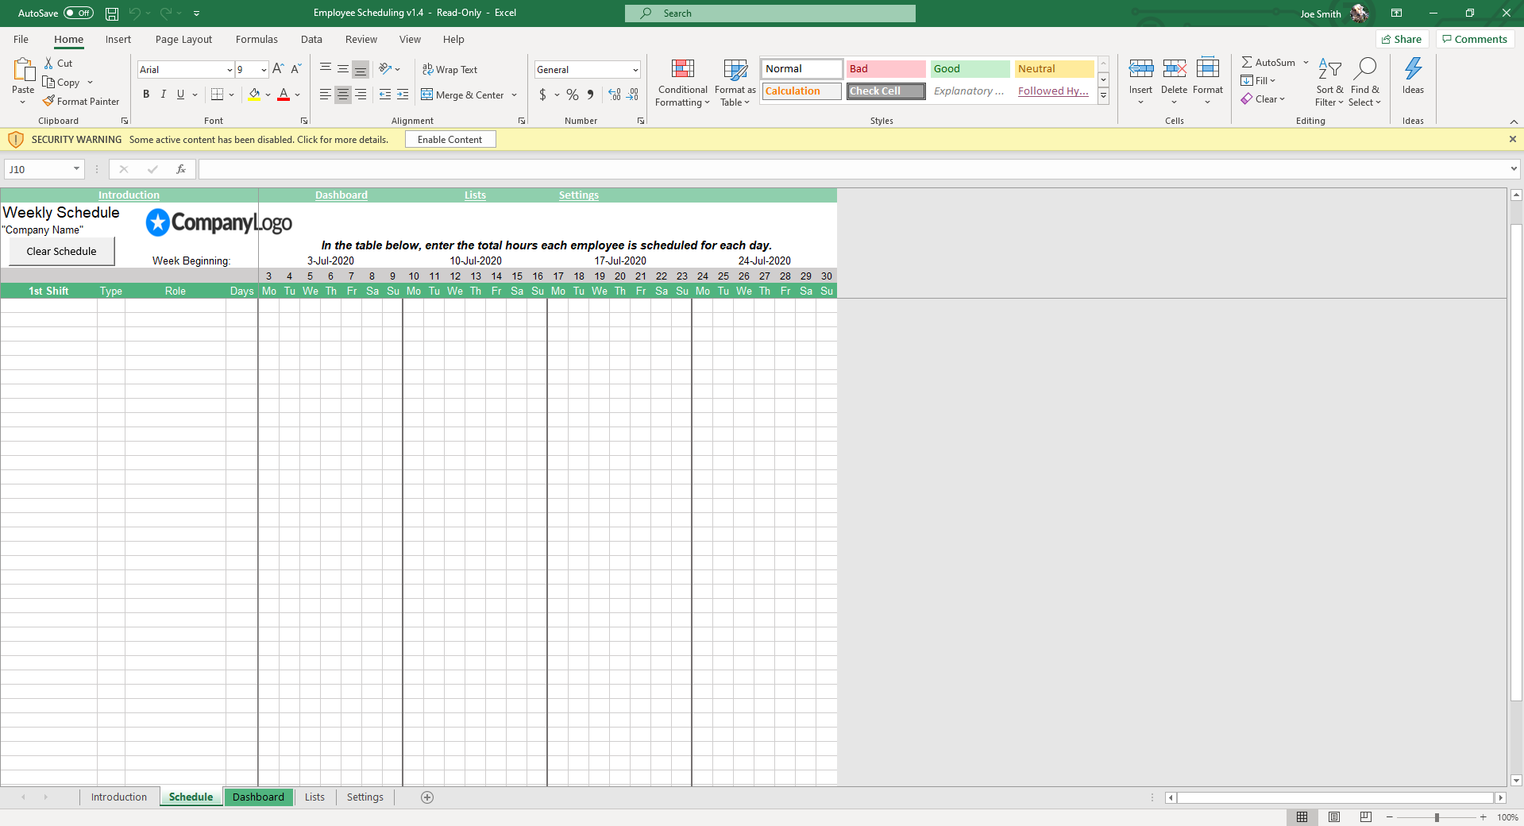Switch to the Dashboard sheet tab
The height and width of the screenshot is (826, 1524).
point(258,797)
